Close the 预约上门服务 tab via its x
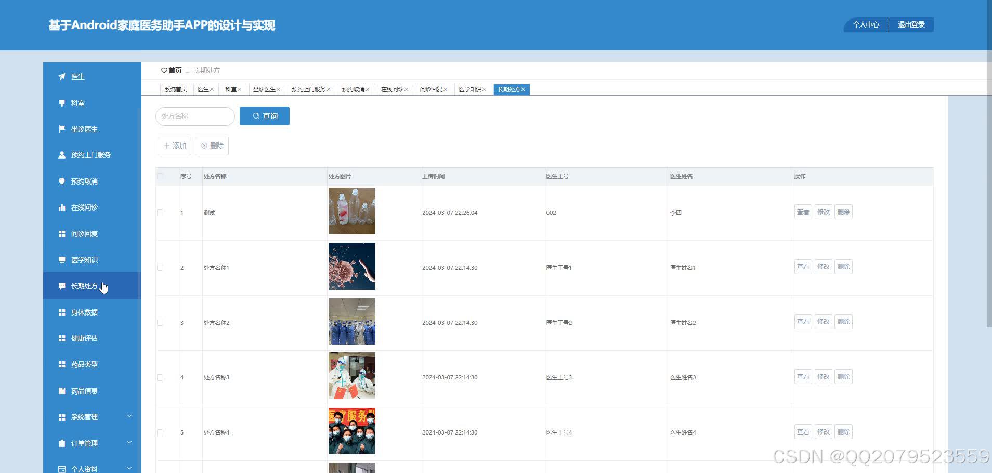The width and height of the screenshot is (992, 473). [329, 89]
